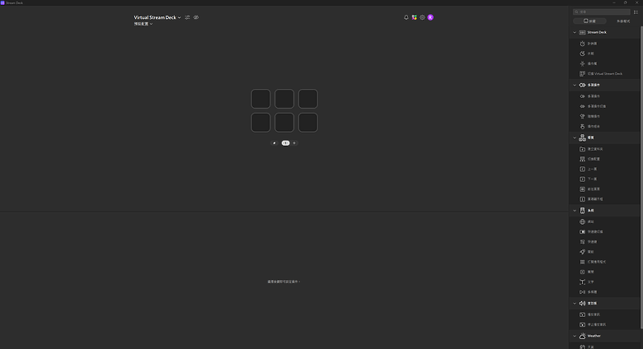643x349 pixels.
Task: Select the Previous Page action
Action: [605, 170]
